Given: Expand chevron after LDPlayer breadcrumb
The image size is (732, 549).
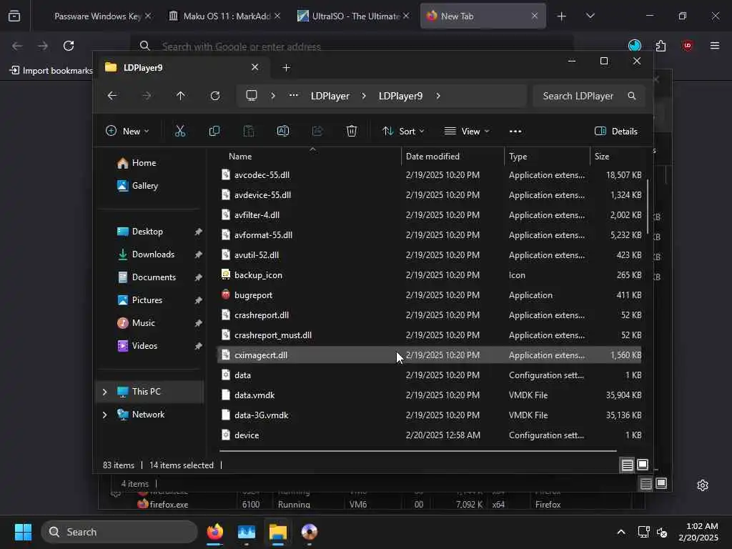Looking at the screenshot, I should 364,96.
